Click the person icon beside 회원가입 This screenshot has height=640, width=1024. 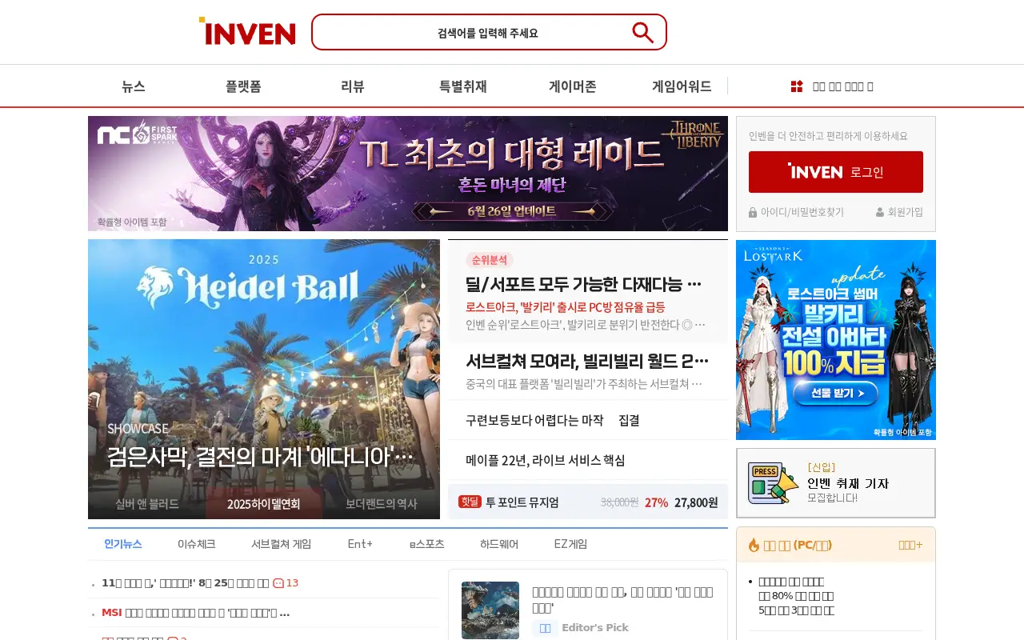pyautogui.click(x=880, y=212)
